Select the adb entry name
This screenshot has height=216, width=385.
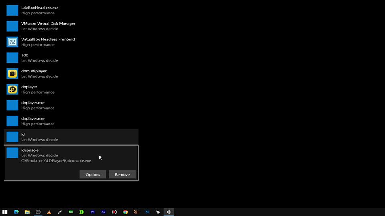tap(24, 55)
